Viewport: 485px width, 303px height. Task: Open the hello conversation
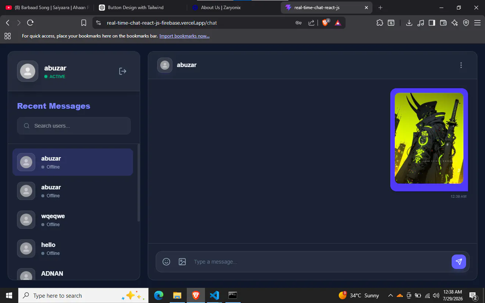(73, 248)
